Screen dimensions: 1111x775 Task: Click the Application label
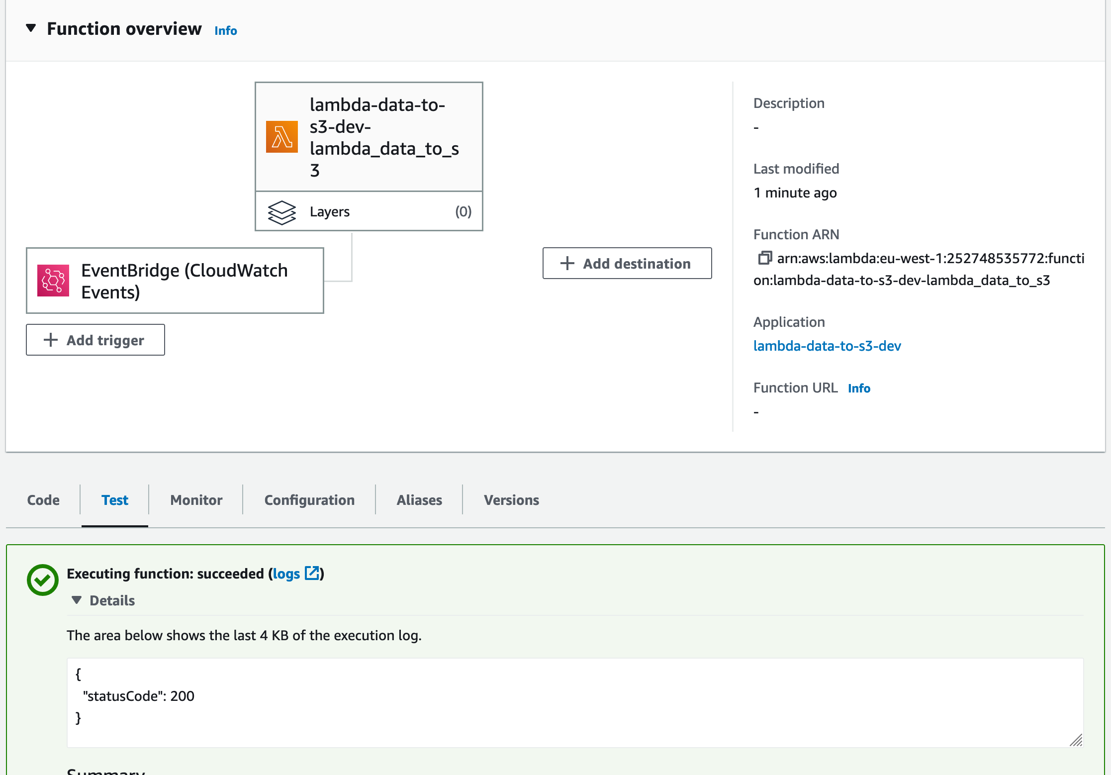(x=789, y=322)
